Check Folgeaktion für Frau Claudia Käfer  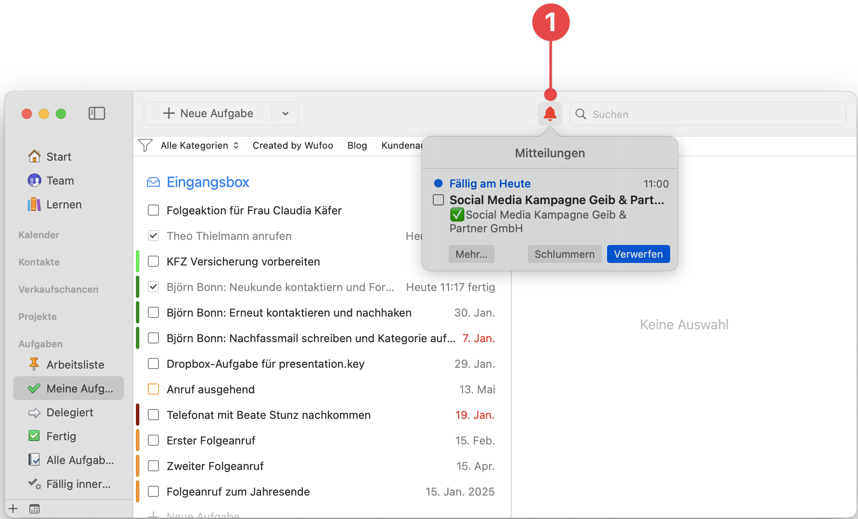point(153,210)
